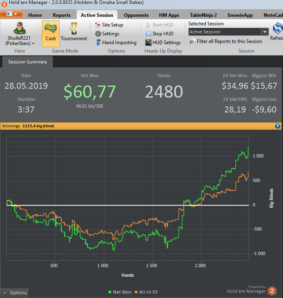Toggle the All-In EV legend series

[146, 292]
